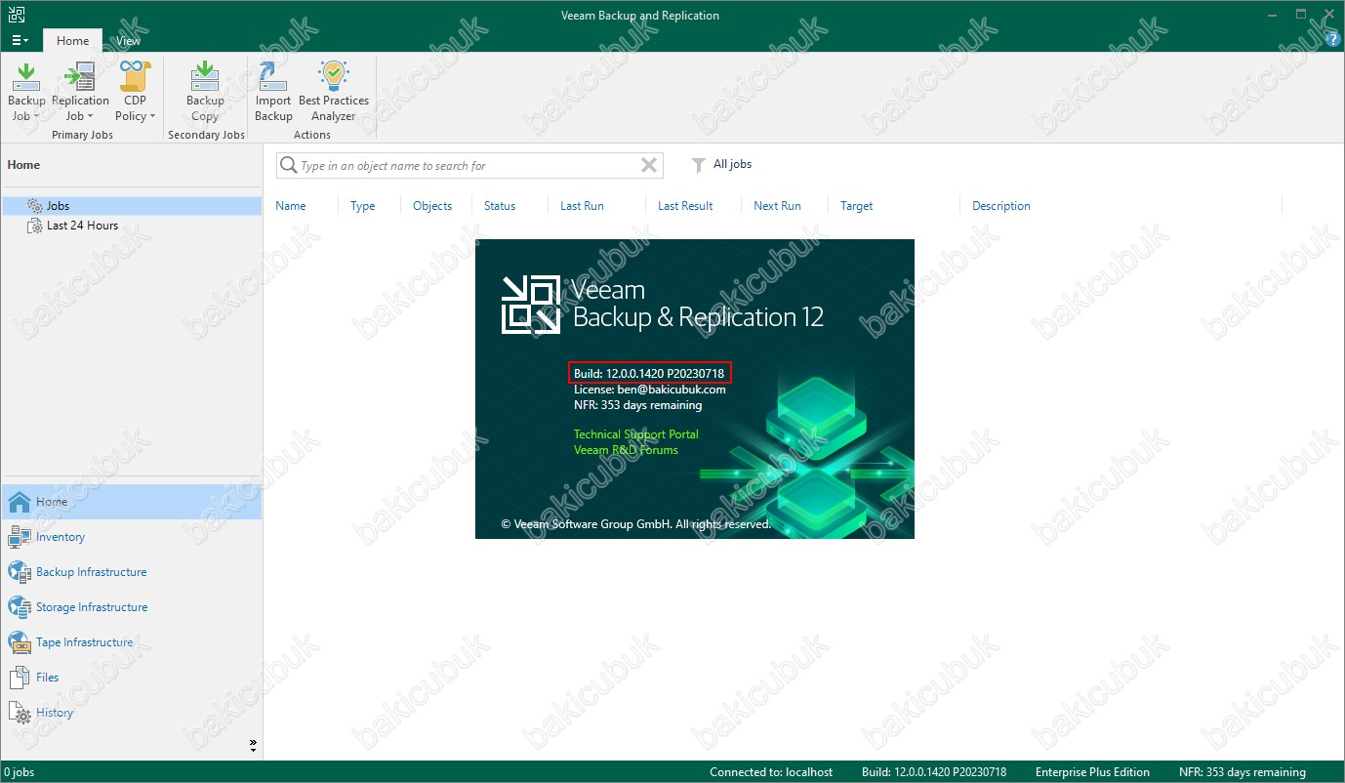1345x783 pixels.
Task: Click the Storage Infrastructure icon
Action: point(20,607)
